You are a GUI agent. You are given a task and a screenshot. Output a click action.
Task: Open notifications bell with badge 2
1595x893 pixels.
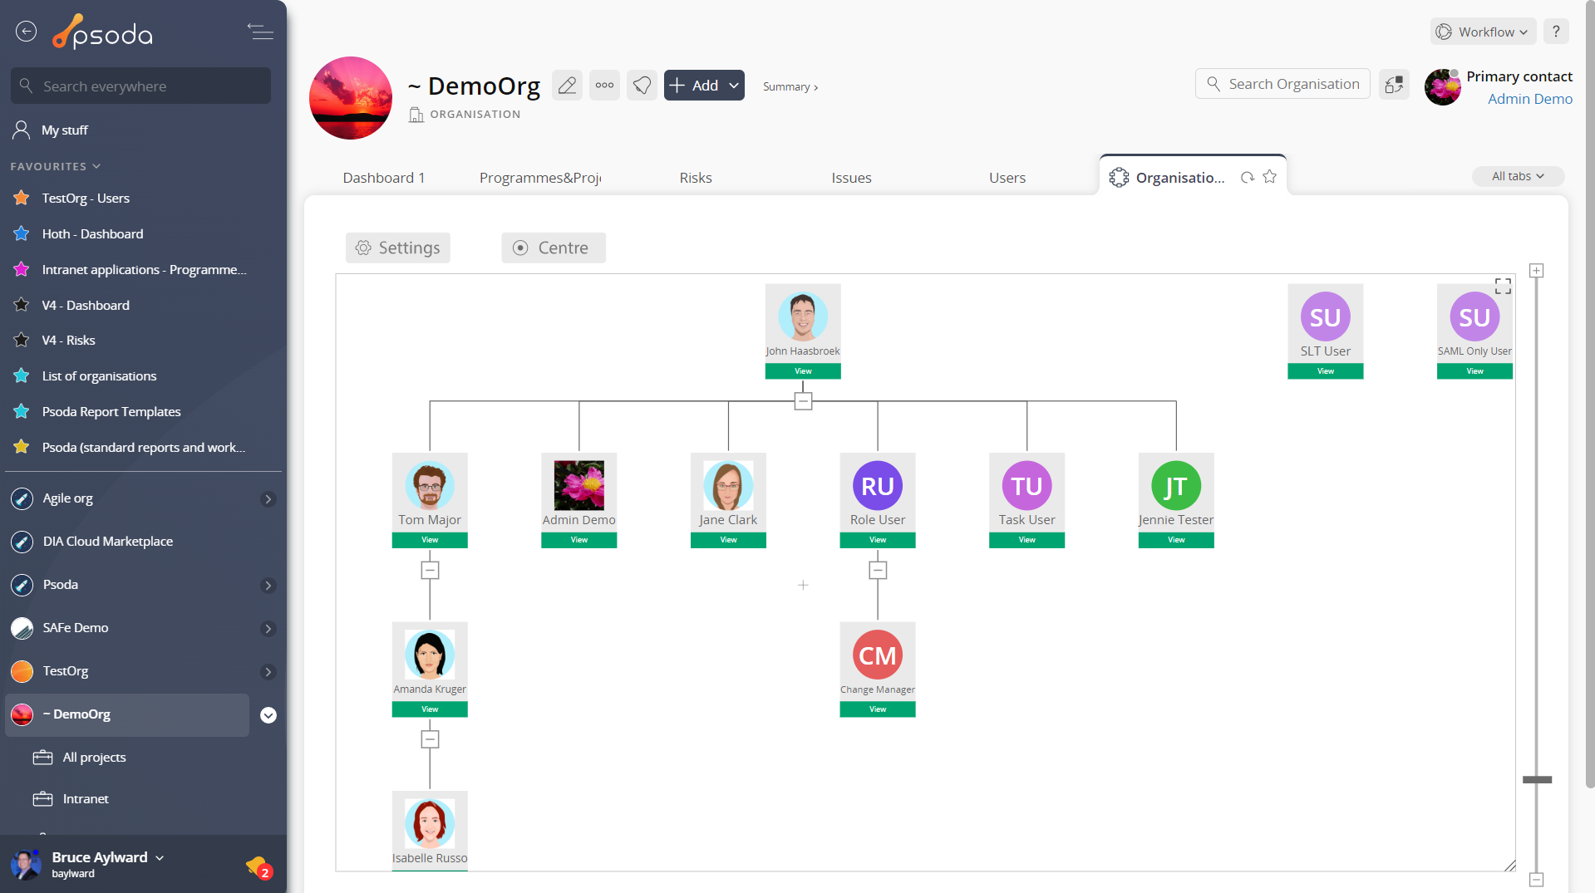click(258, 867)
